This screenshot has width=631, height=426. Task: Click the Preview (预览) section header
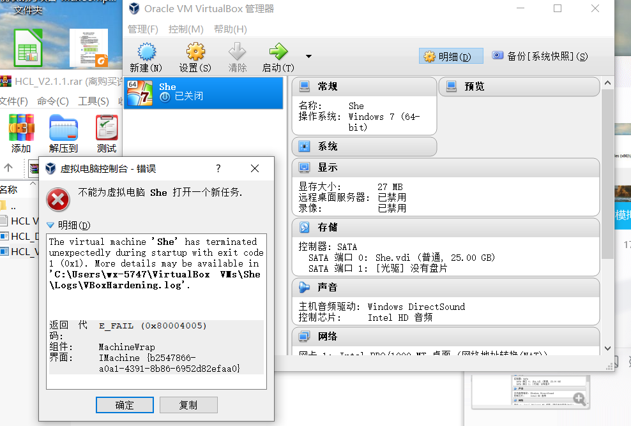519,86
